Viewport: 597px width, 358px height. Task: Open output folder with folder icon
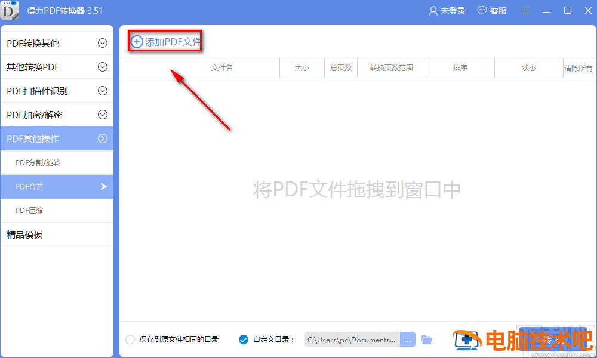click(427, 340)
